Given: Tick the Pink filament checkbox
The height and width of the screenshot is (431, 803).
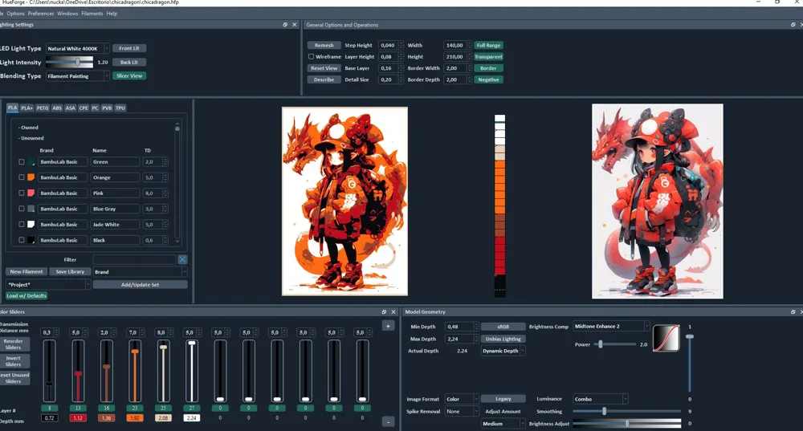Looking at the screenshot, I should (x=22, y=193).
